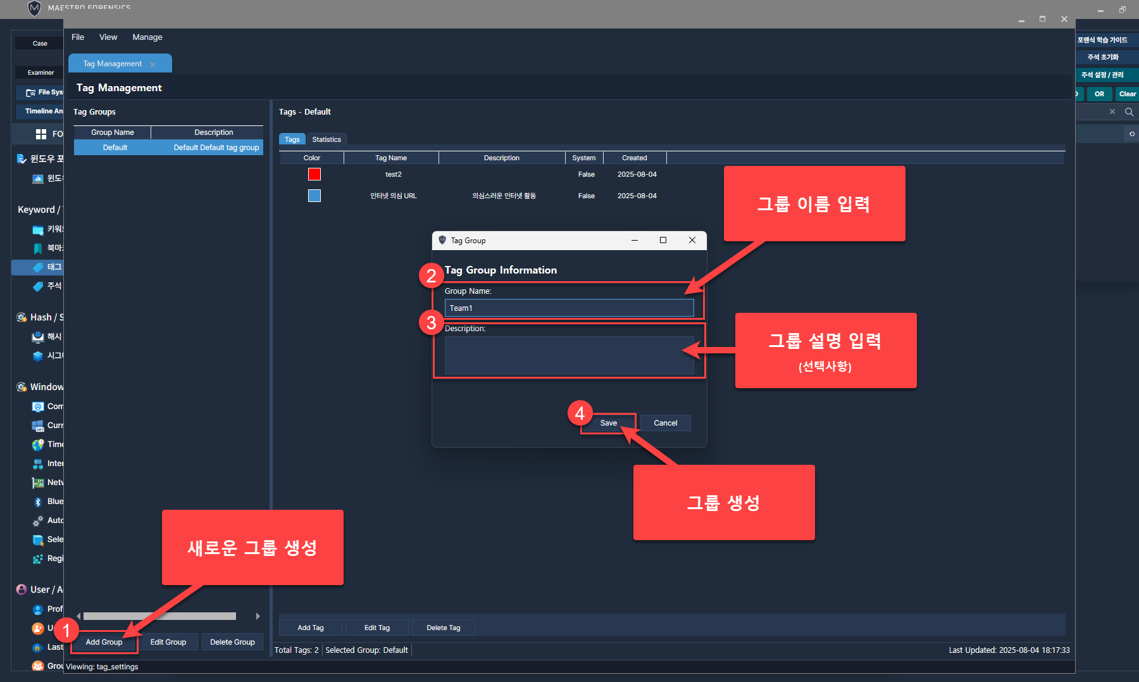The image size is (1139, 682).
Task: Click the Bluetooth icon in the sidebar
Action: (x=38, y=502)
